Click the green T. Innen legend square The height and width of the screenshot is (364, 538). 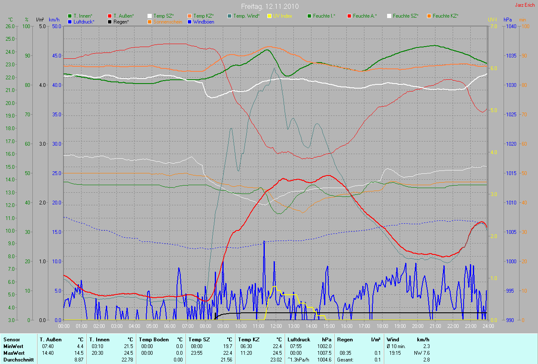click(70, 16)
